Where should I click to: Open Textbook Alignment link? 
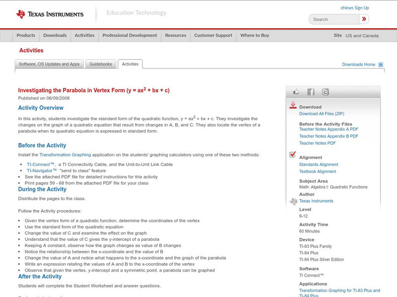tap(318, 171)
